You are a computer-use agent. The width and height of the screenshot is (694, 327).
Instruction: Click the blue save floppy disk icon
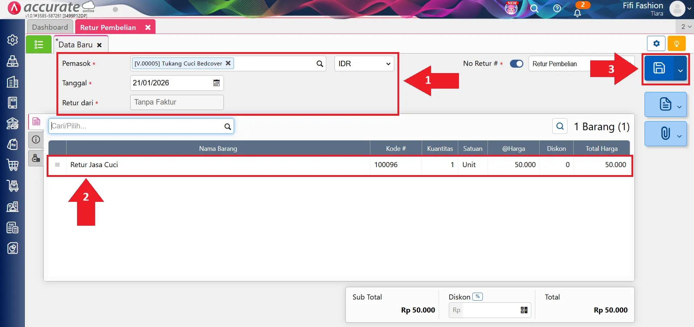click(659, 68)
